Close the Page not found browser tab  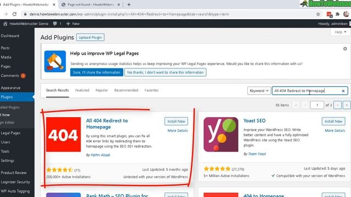118,4
